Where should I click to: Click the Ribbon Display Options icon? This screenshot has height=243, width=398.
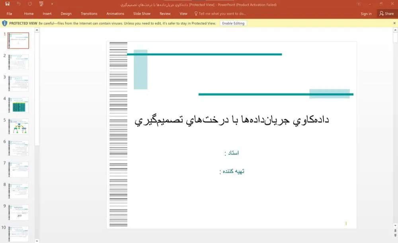pos(359,4)
